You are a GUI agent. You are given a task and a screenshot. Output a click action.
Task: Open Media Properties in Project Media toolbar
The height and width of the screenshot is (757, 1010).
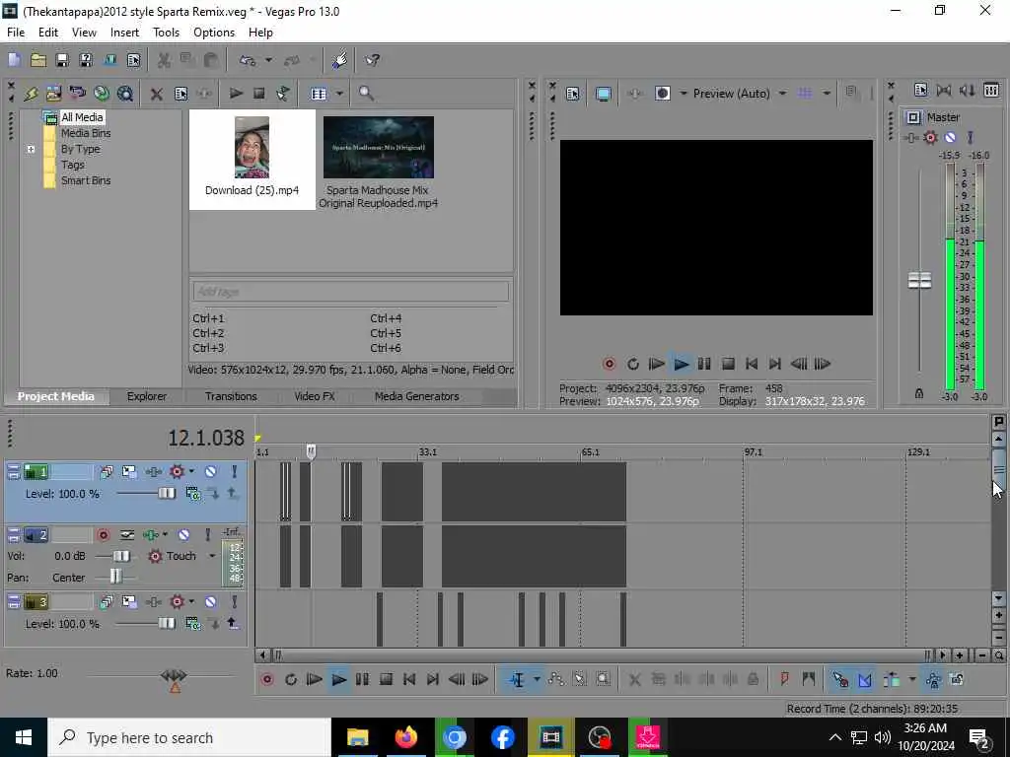181,94
